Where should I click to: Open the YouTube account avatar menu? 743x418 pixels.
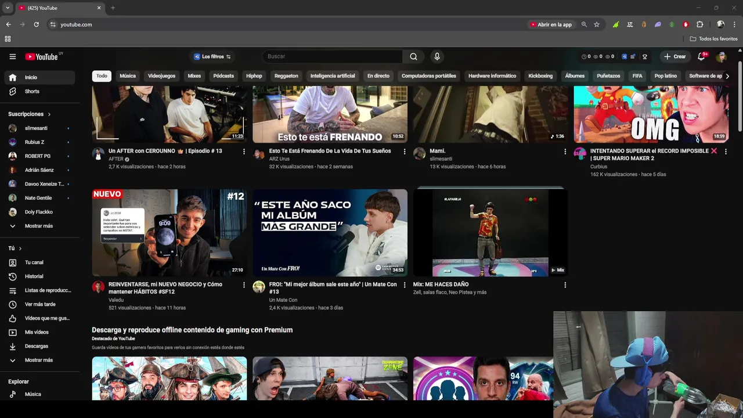pos(721,56)
